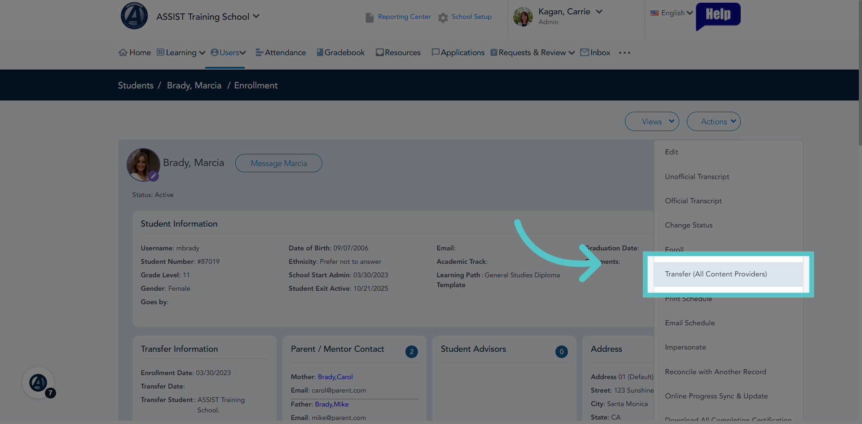Click the Learning menu icon
Viewport: 862px width, 424px height.
click(160, 52)
